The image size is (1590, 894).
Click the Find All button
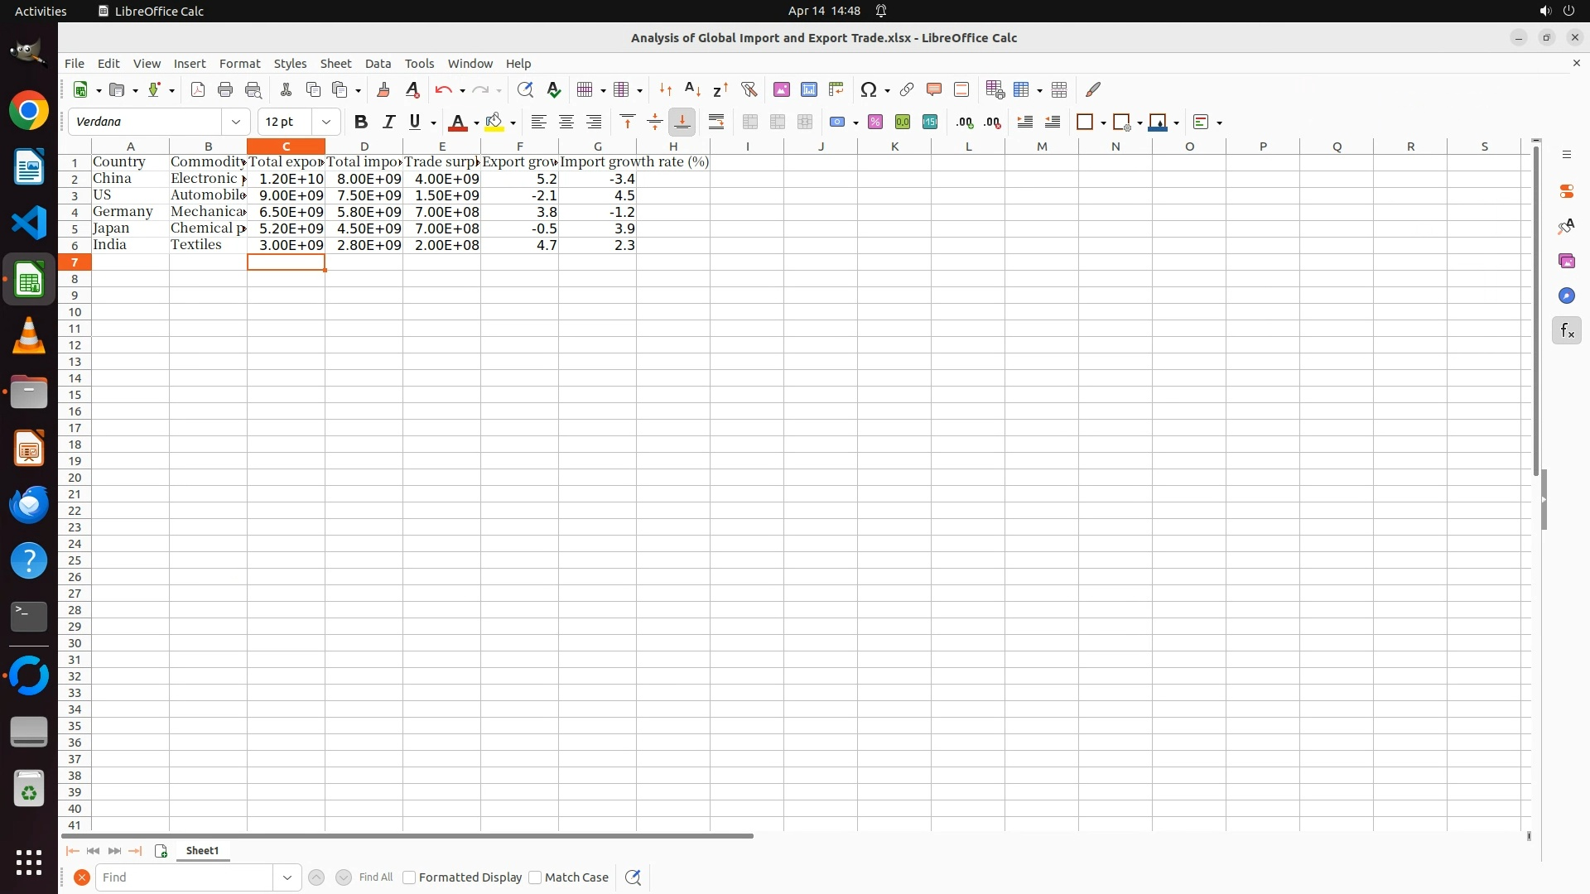click(x=375, y=877)
